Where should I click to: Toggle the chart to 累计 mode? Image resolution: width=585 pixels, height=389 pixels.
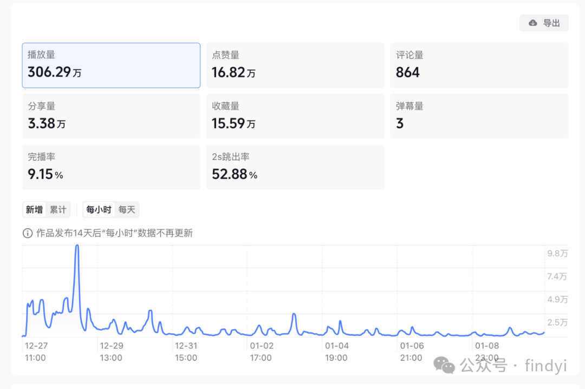58,210
